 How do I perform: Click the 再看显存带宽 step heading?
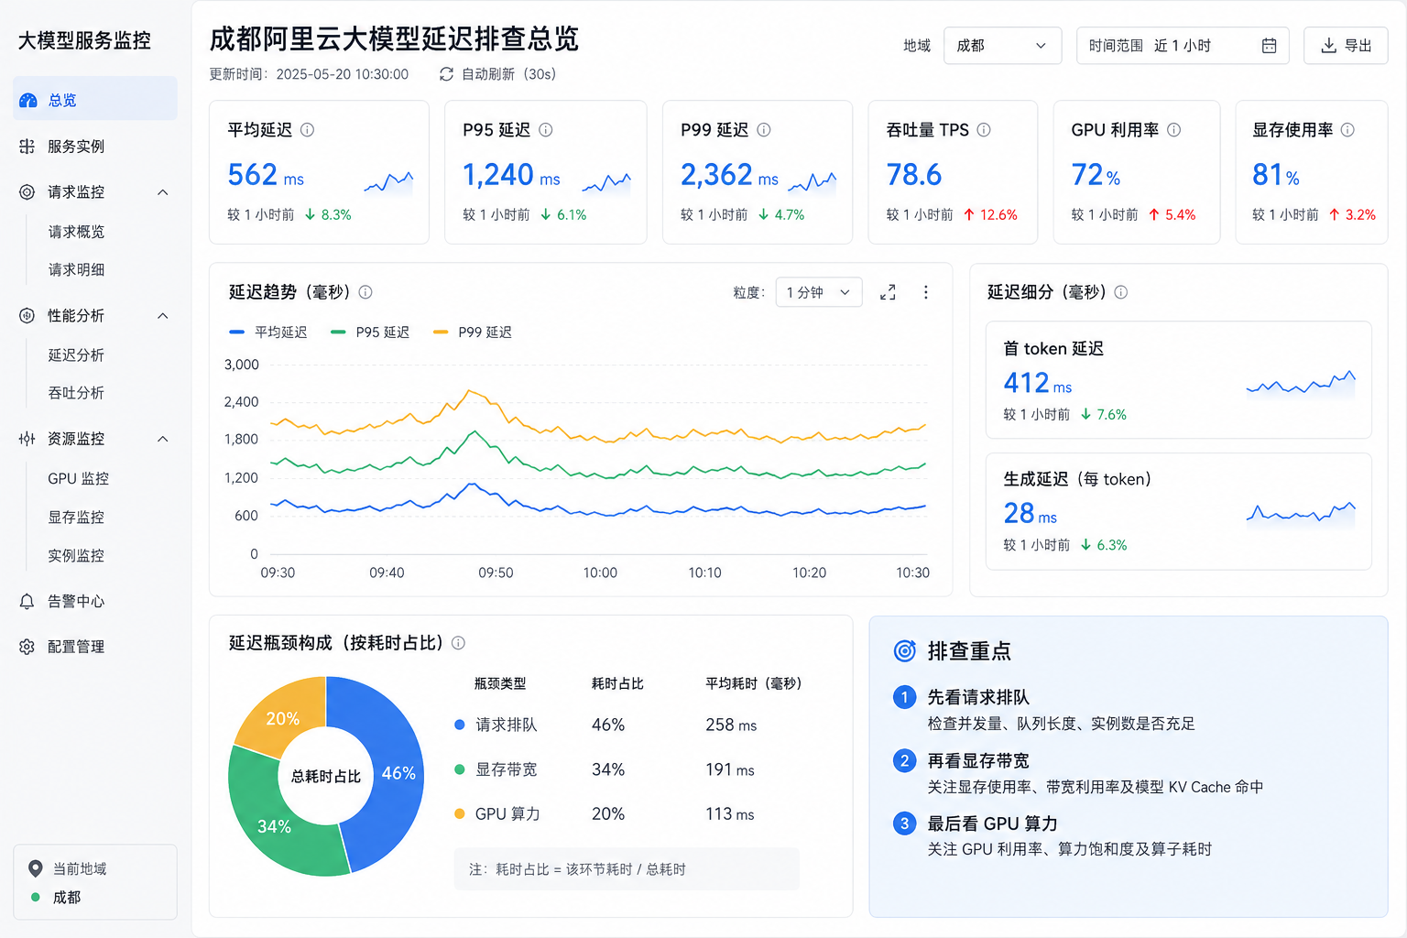point(978,761)
